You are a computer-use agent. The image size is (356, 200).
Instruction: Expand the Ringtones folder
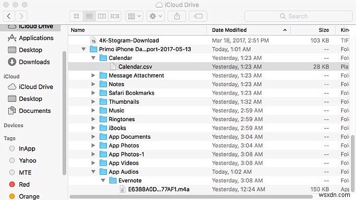[x=93, y=119]
